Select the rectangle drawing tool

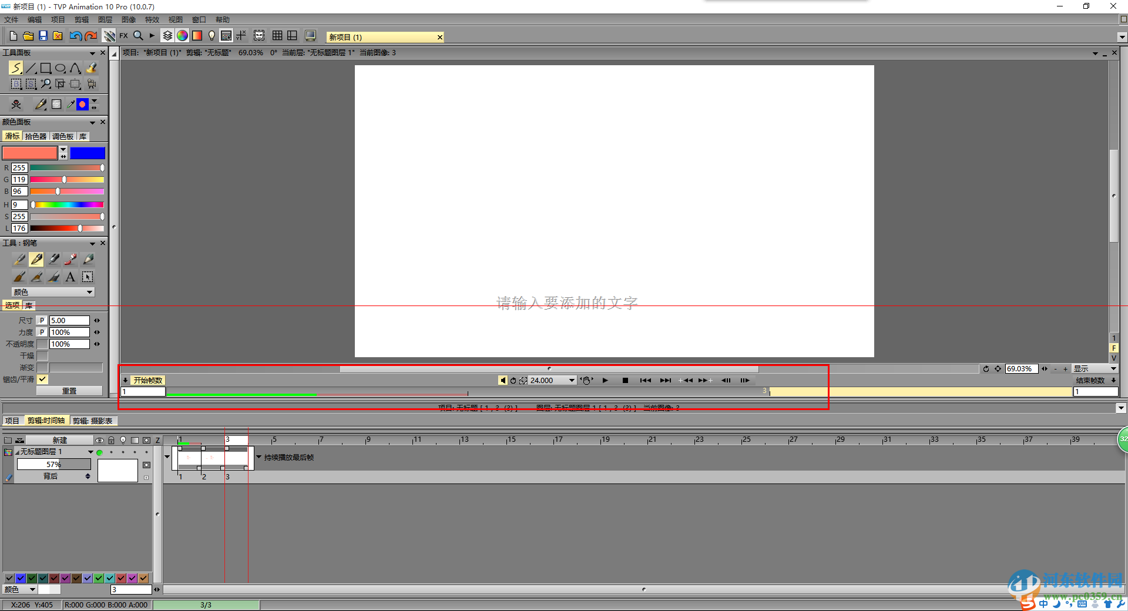point(46,68)
